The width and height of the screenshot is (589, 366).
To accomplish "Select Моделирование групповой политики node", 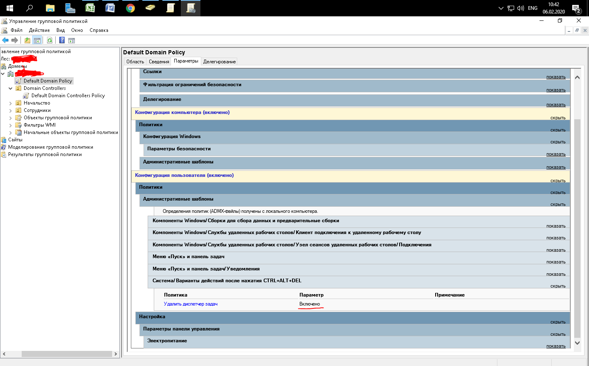I will (x=51, y=147).
